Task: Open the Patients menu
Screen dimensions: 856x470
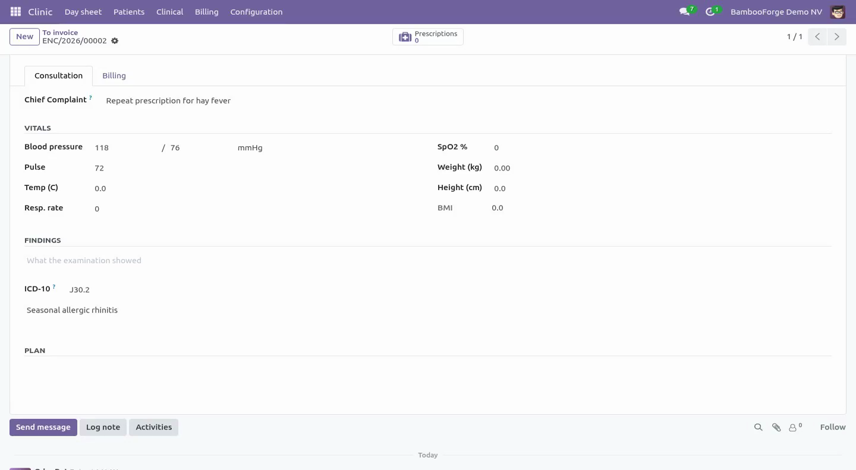Action: coord(129,12)
